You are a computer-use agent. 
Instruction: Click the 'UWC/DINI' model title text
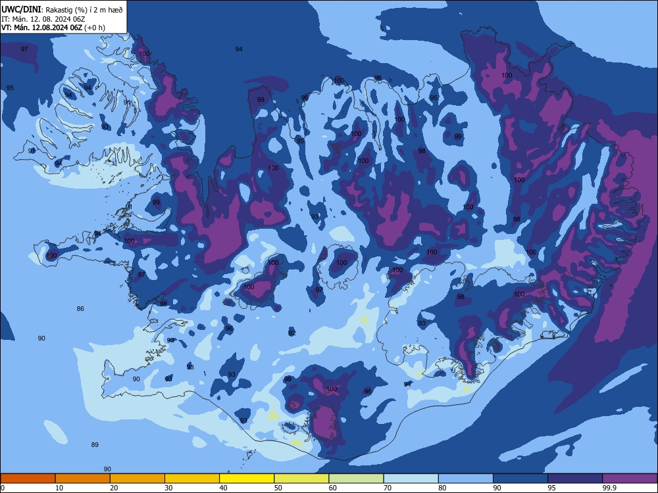(x=21, y=10)
